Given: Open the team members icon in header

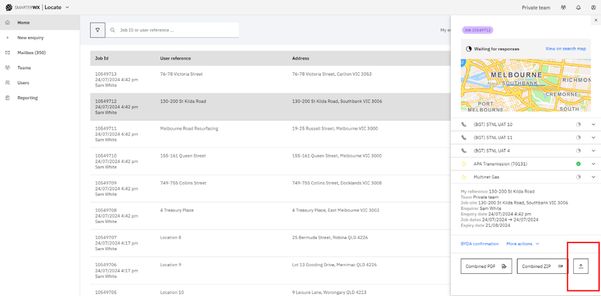Looking at the screenshot, I should (563, 7).
